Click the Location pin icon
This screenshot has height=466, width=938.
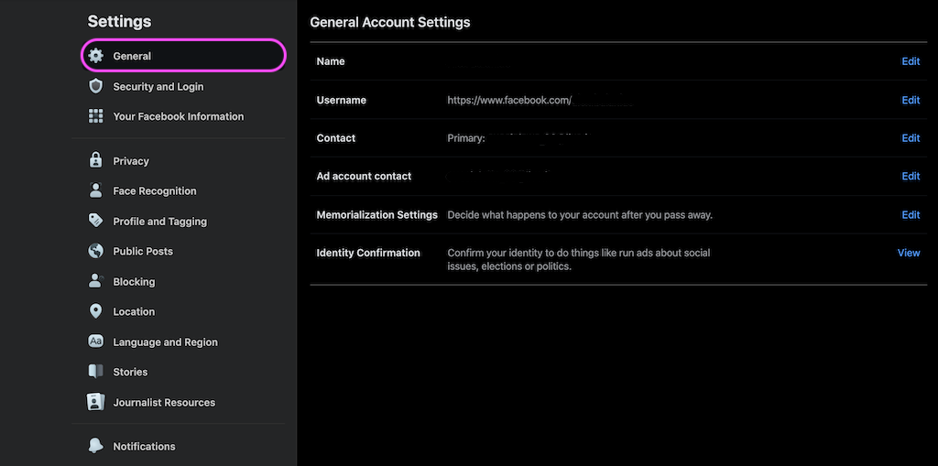point(95,311)
